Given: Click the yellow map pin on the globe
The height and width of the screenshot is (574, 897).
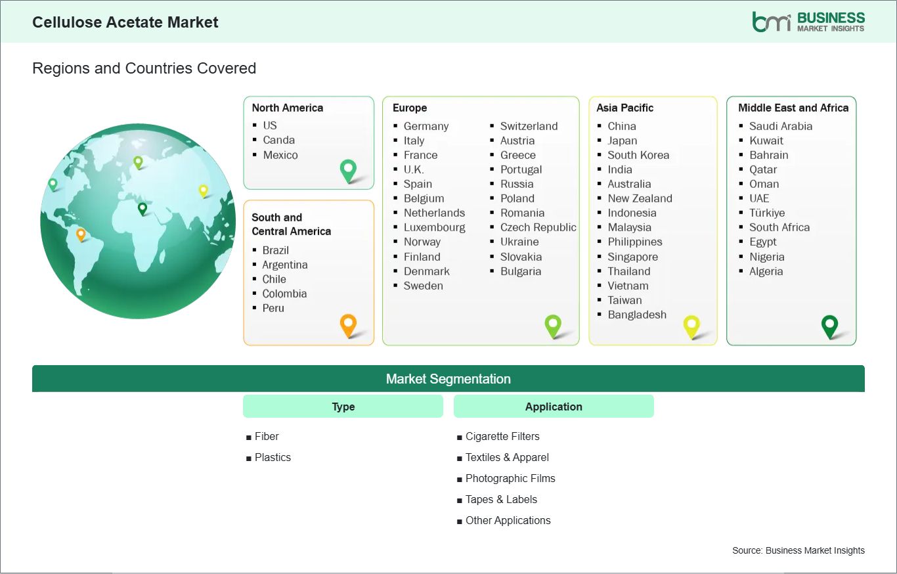Looking at the screenshot, I should coord(203,190).
